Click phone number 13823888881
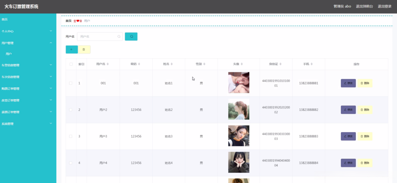This screenshot has height=183, width=397. 309,83
